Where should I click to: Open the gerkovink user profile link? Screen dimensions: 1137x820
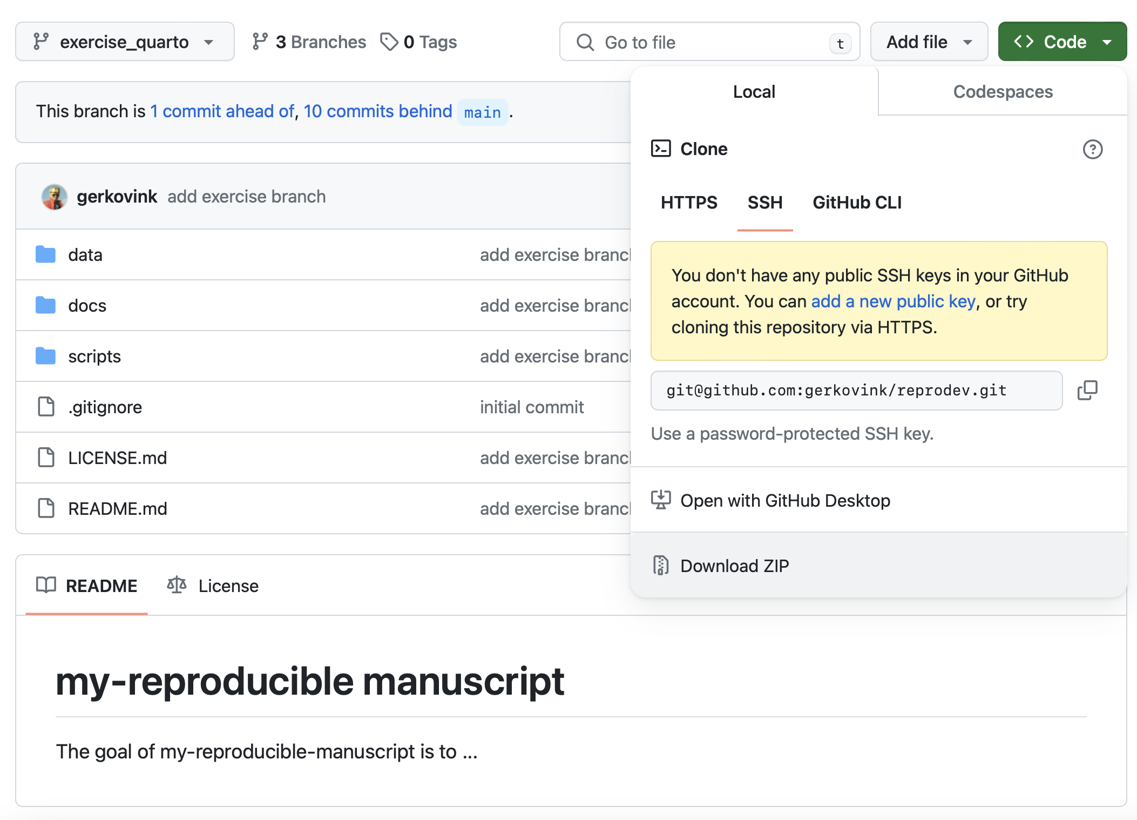tap(117, 197)
